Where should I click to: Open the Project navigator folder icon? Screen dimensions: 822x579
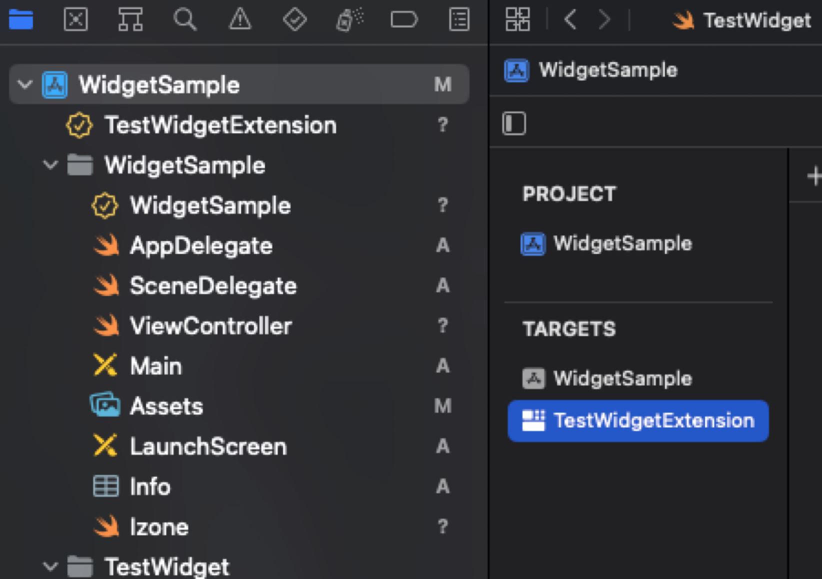[x=21, y=20]
